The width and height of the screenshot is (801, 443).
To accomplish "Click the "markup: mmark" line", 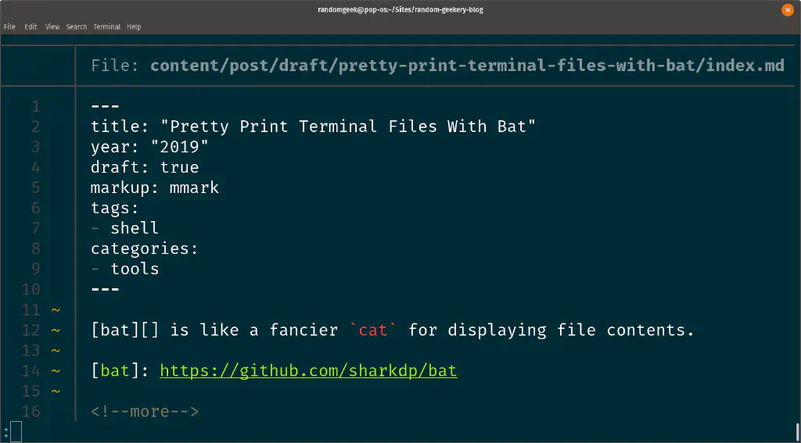I will pos(155,188).
